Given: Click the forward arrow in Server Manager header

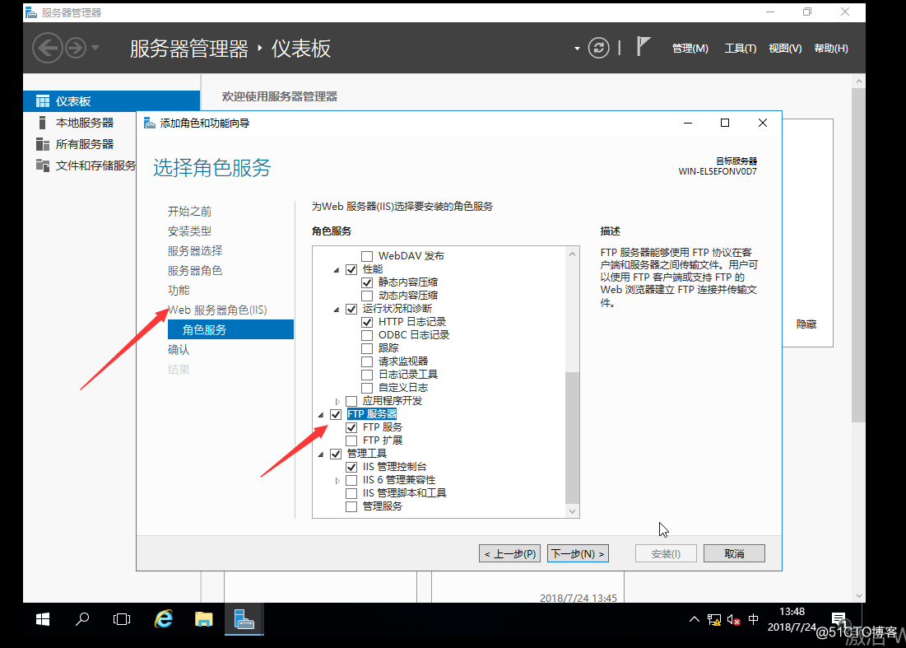Looking at the screenshot, I should click(x=76, y=48).
